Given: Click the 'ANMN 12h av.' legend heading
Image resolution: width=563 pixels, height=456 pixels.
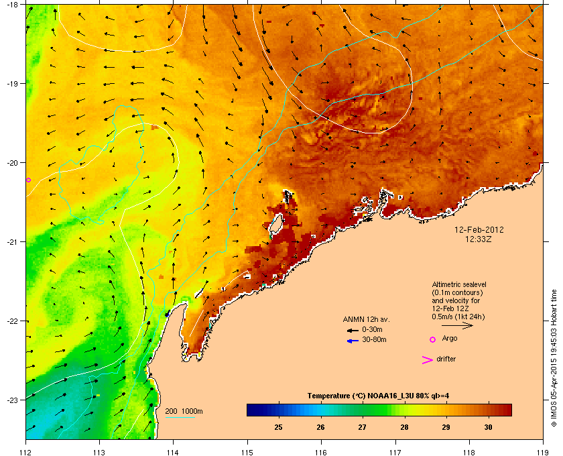Looking at the screenshot, I should (366, 319).
